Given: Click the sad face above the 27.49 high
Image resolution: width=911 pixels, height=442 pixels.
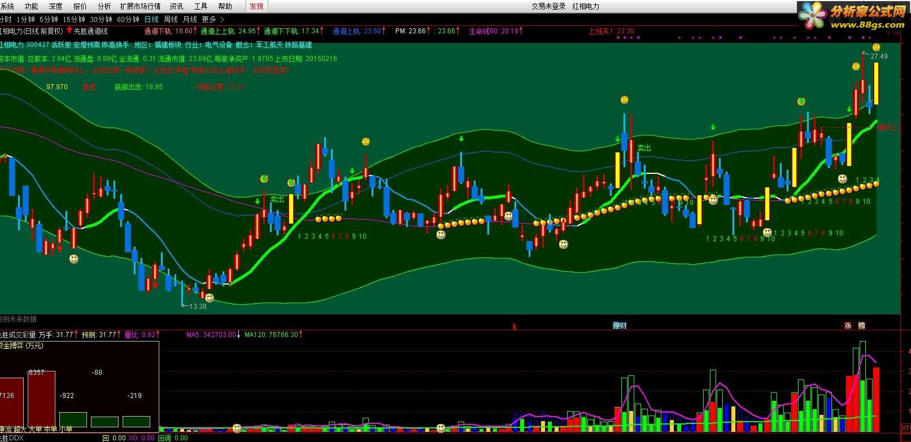Looking at the screenshot, I should 876,47.
